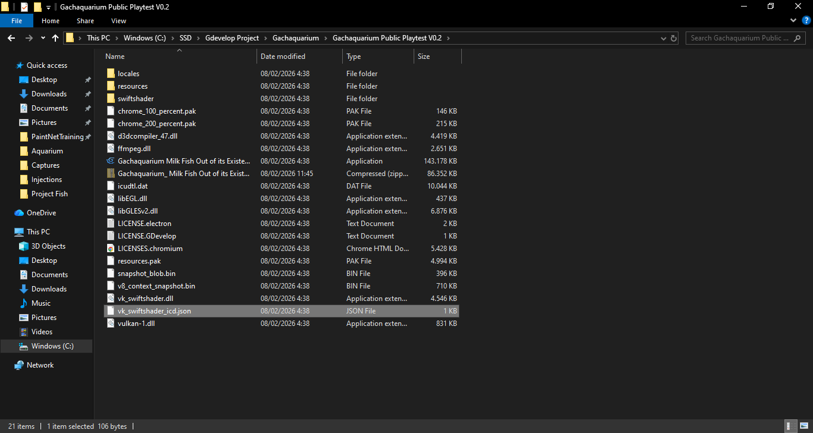Screen dimensions: 813x433
Task: Open the swiftshader folder icon
Action: (x=110, y=99)
